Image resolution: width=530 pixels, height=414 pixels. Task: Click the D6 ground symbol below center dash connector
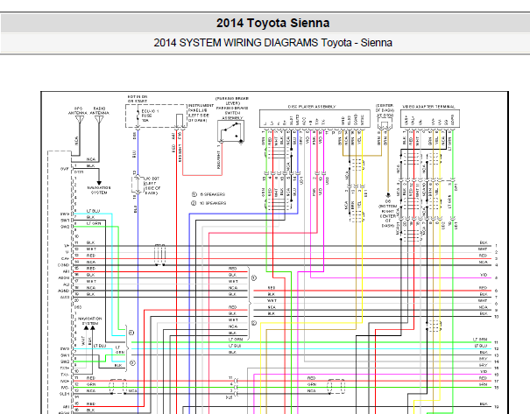(x=388, y=195)
